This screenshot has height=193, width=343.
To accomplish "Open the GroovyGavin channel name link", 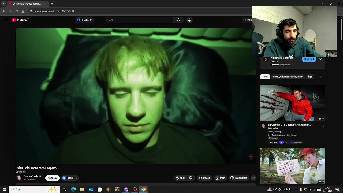I will click(x=31, y=176).
